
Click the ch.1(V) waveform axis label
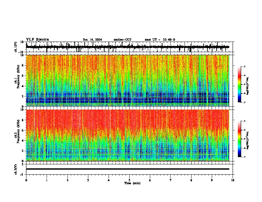click(16, 47)
